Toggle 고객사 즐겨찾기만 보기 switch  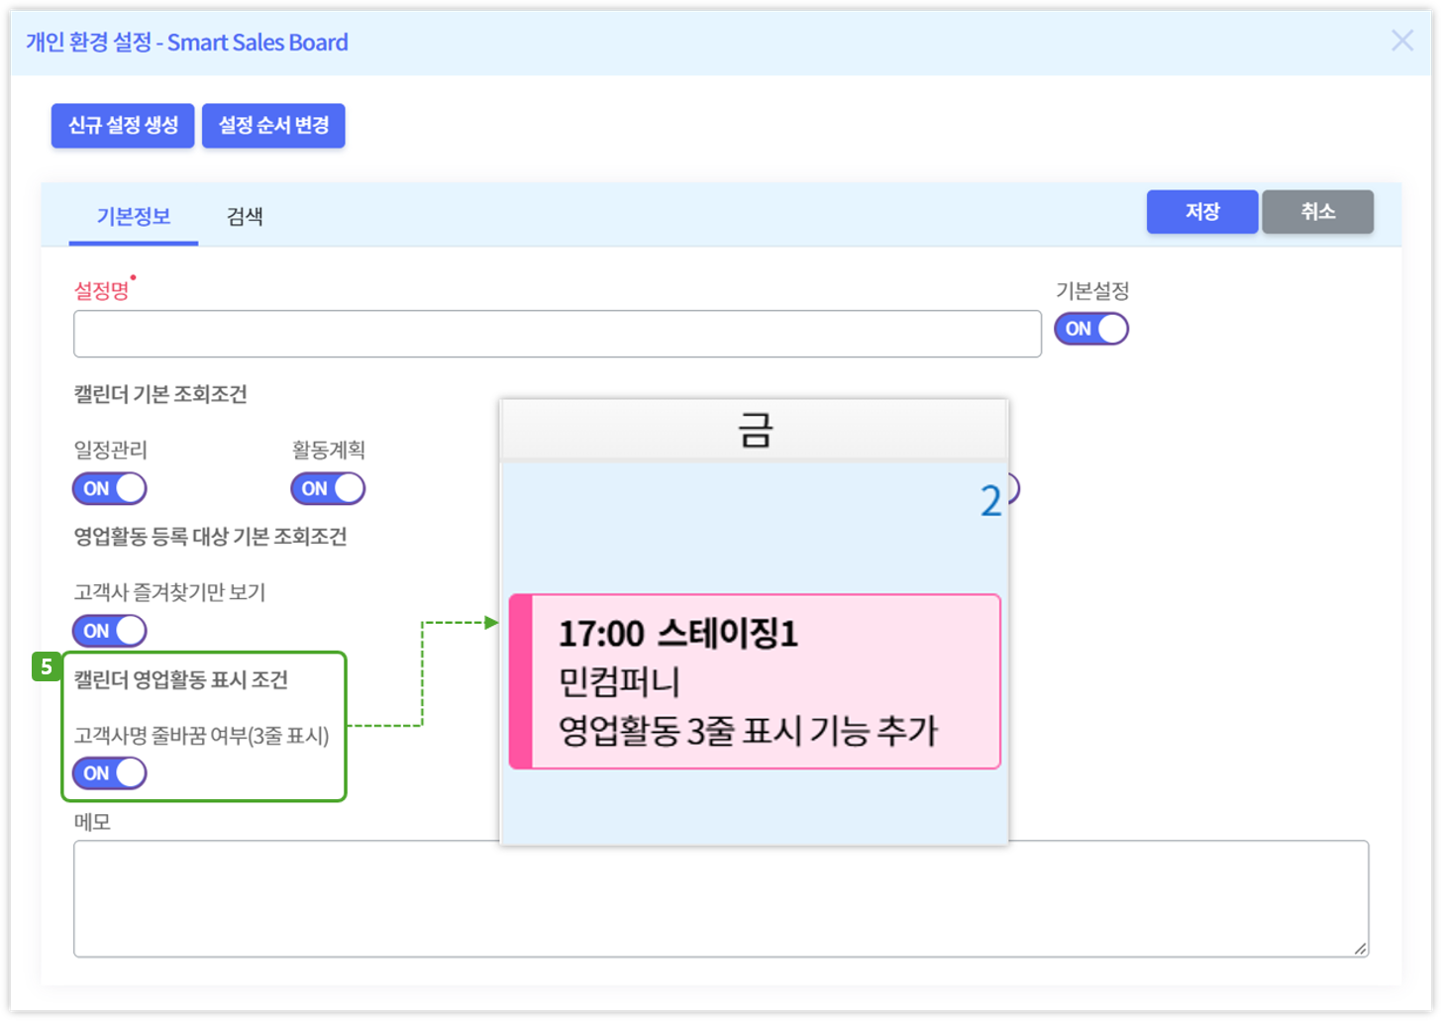coord(110,631)
